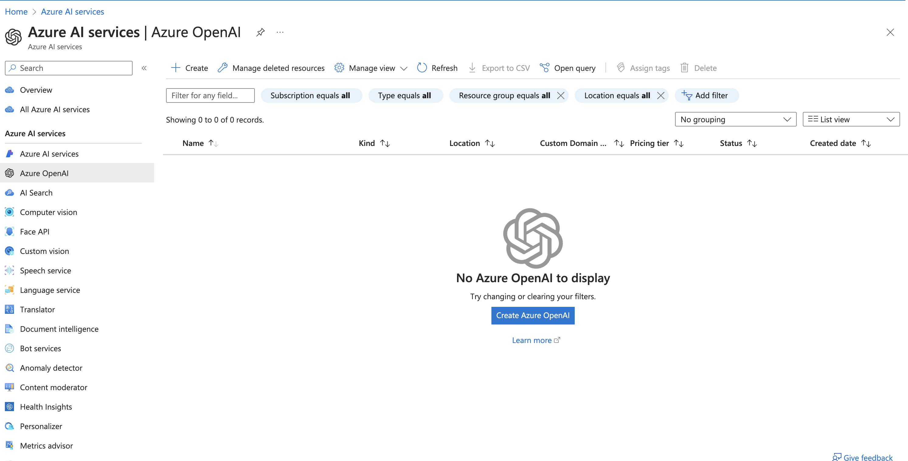
Task: Click the Face API sidebar icon
Action: 10,231
